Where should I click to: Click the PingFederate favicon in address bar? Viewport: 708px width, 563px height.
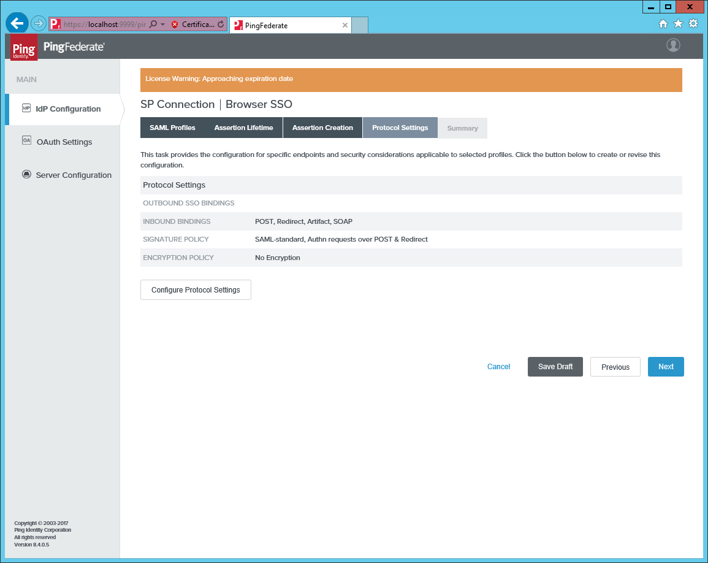click(x=55, y=24)
